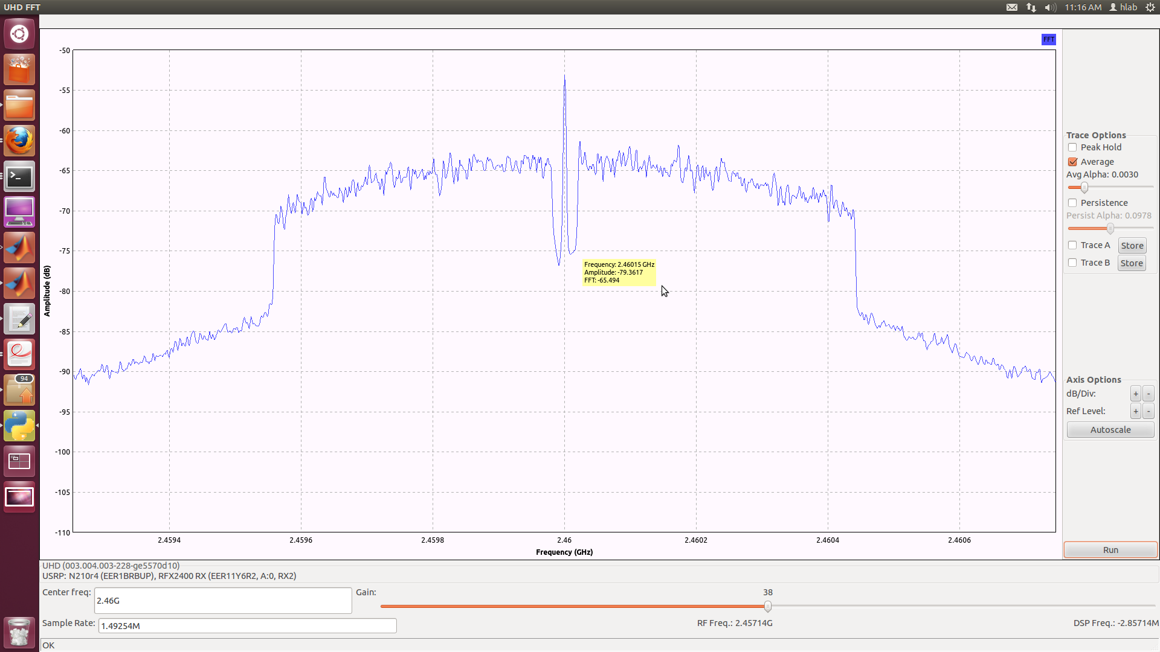Click the Gain slider handle
This screenshot has width=1160, height=652.
pos(767,606)
